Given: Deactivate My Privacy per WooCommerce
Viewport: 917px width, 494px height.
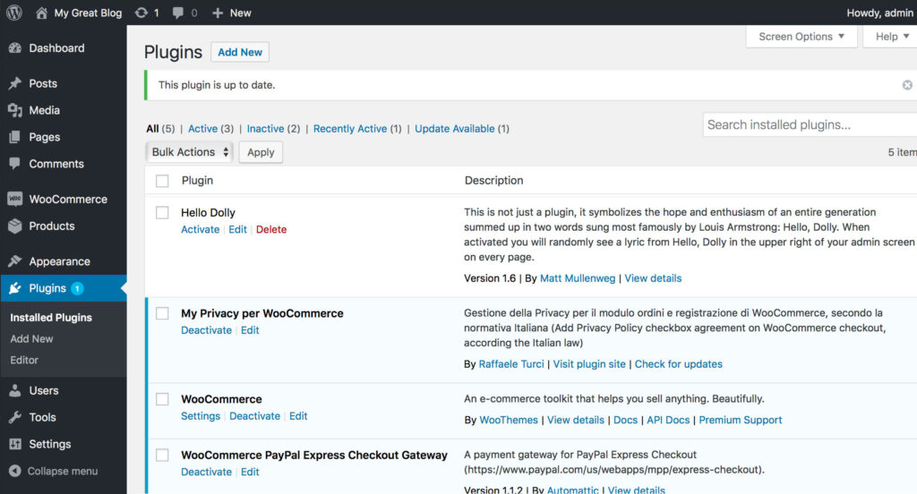Looking at the screenshot, I should 206,330.
